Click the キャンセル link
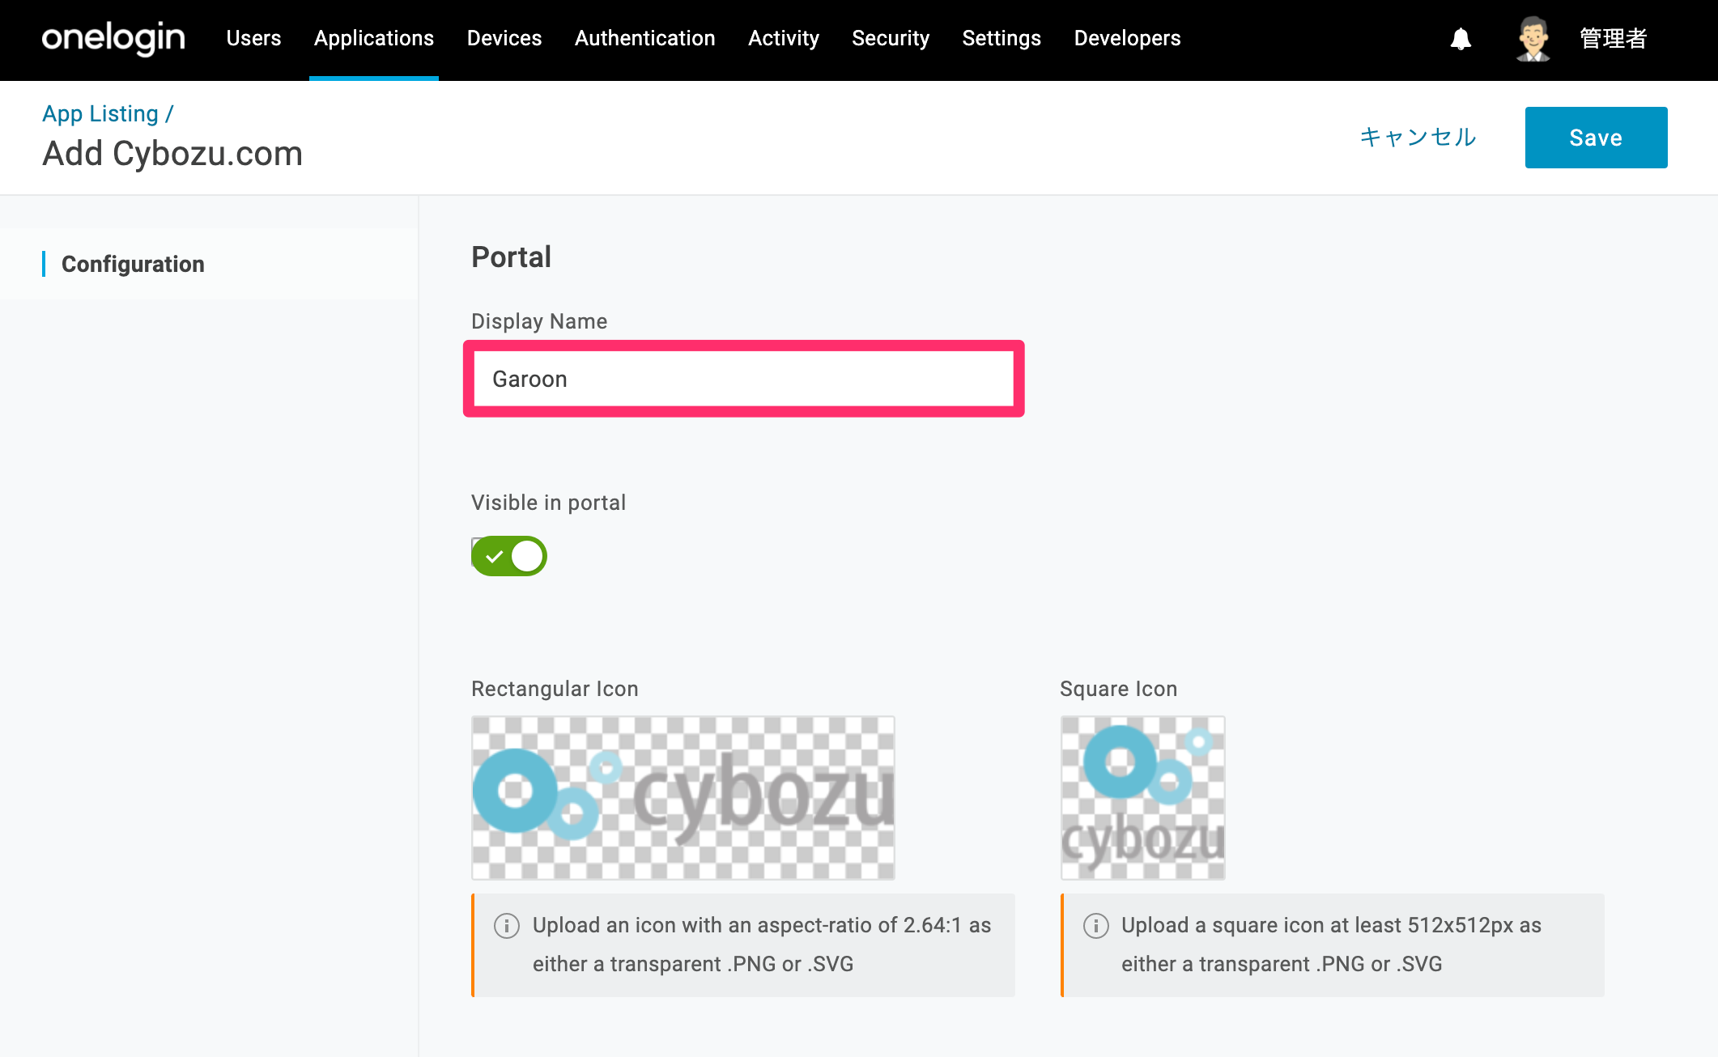Screen dimensions: 1718x1057 (x=1418, y=137)
